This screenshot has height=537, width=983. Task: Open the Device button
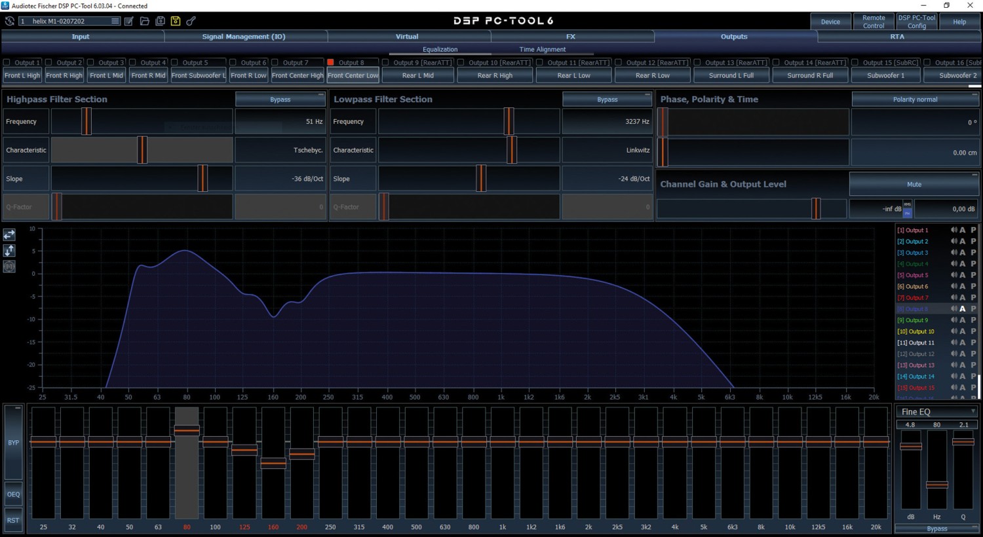pos(830,22)
